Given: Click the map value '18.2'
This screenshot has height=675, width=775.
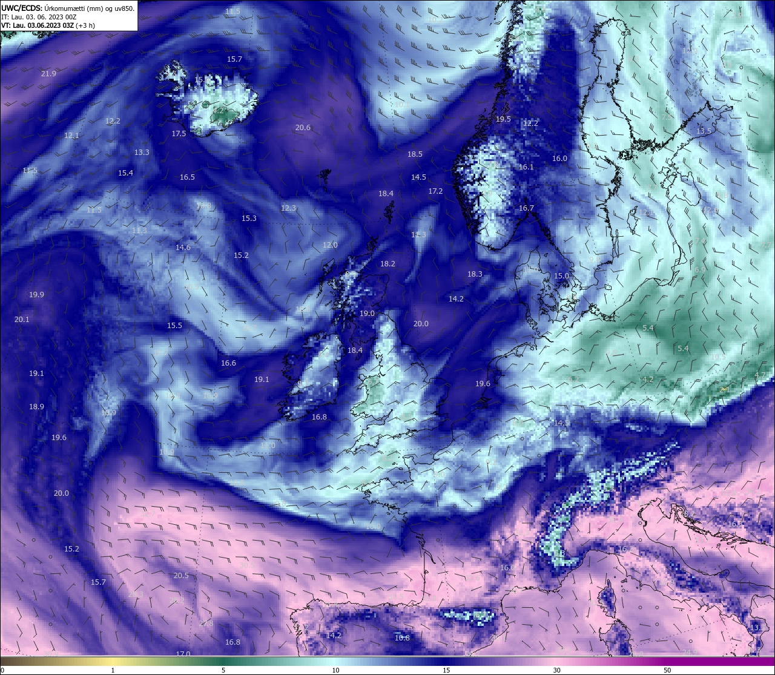Looking at the screenshot, I should [x=387, y=263].
